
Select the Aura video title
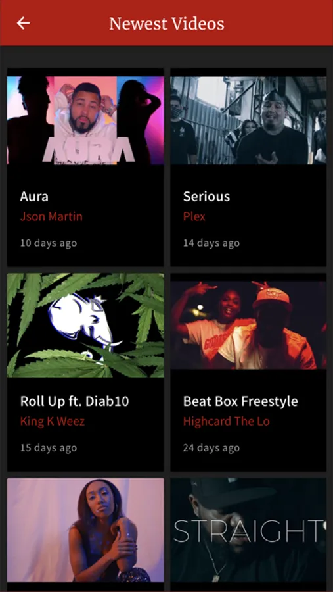(x=34, y=196)
